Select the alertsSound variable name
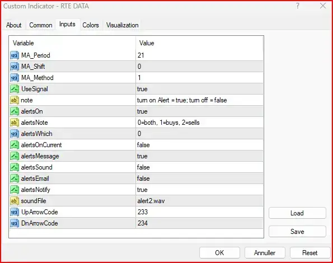The image size is (333, 263). point(36,167)
